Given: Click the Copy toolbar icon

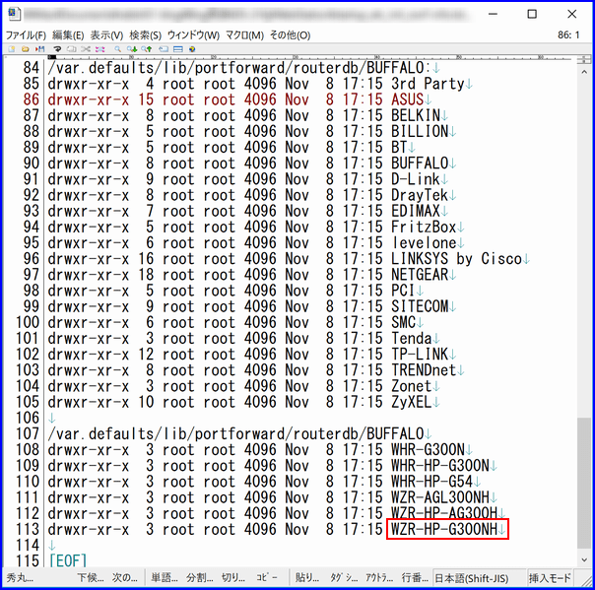Looking at the screenshot, I should (x=71, y=49).
